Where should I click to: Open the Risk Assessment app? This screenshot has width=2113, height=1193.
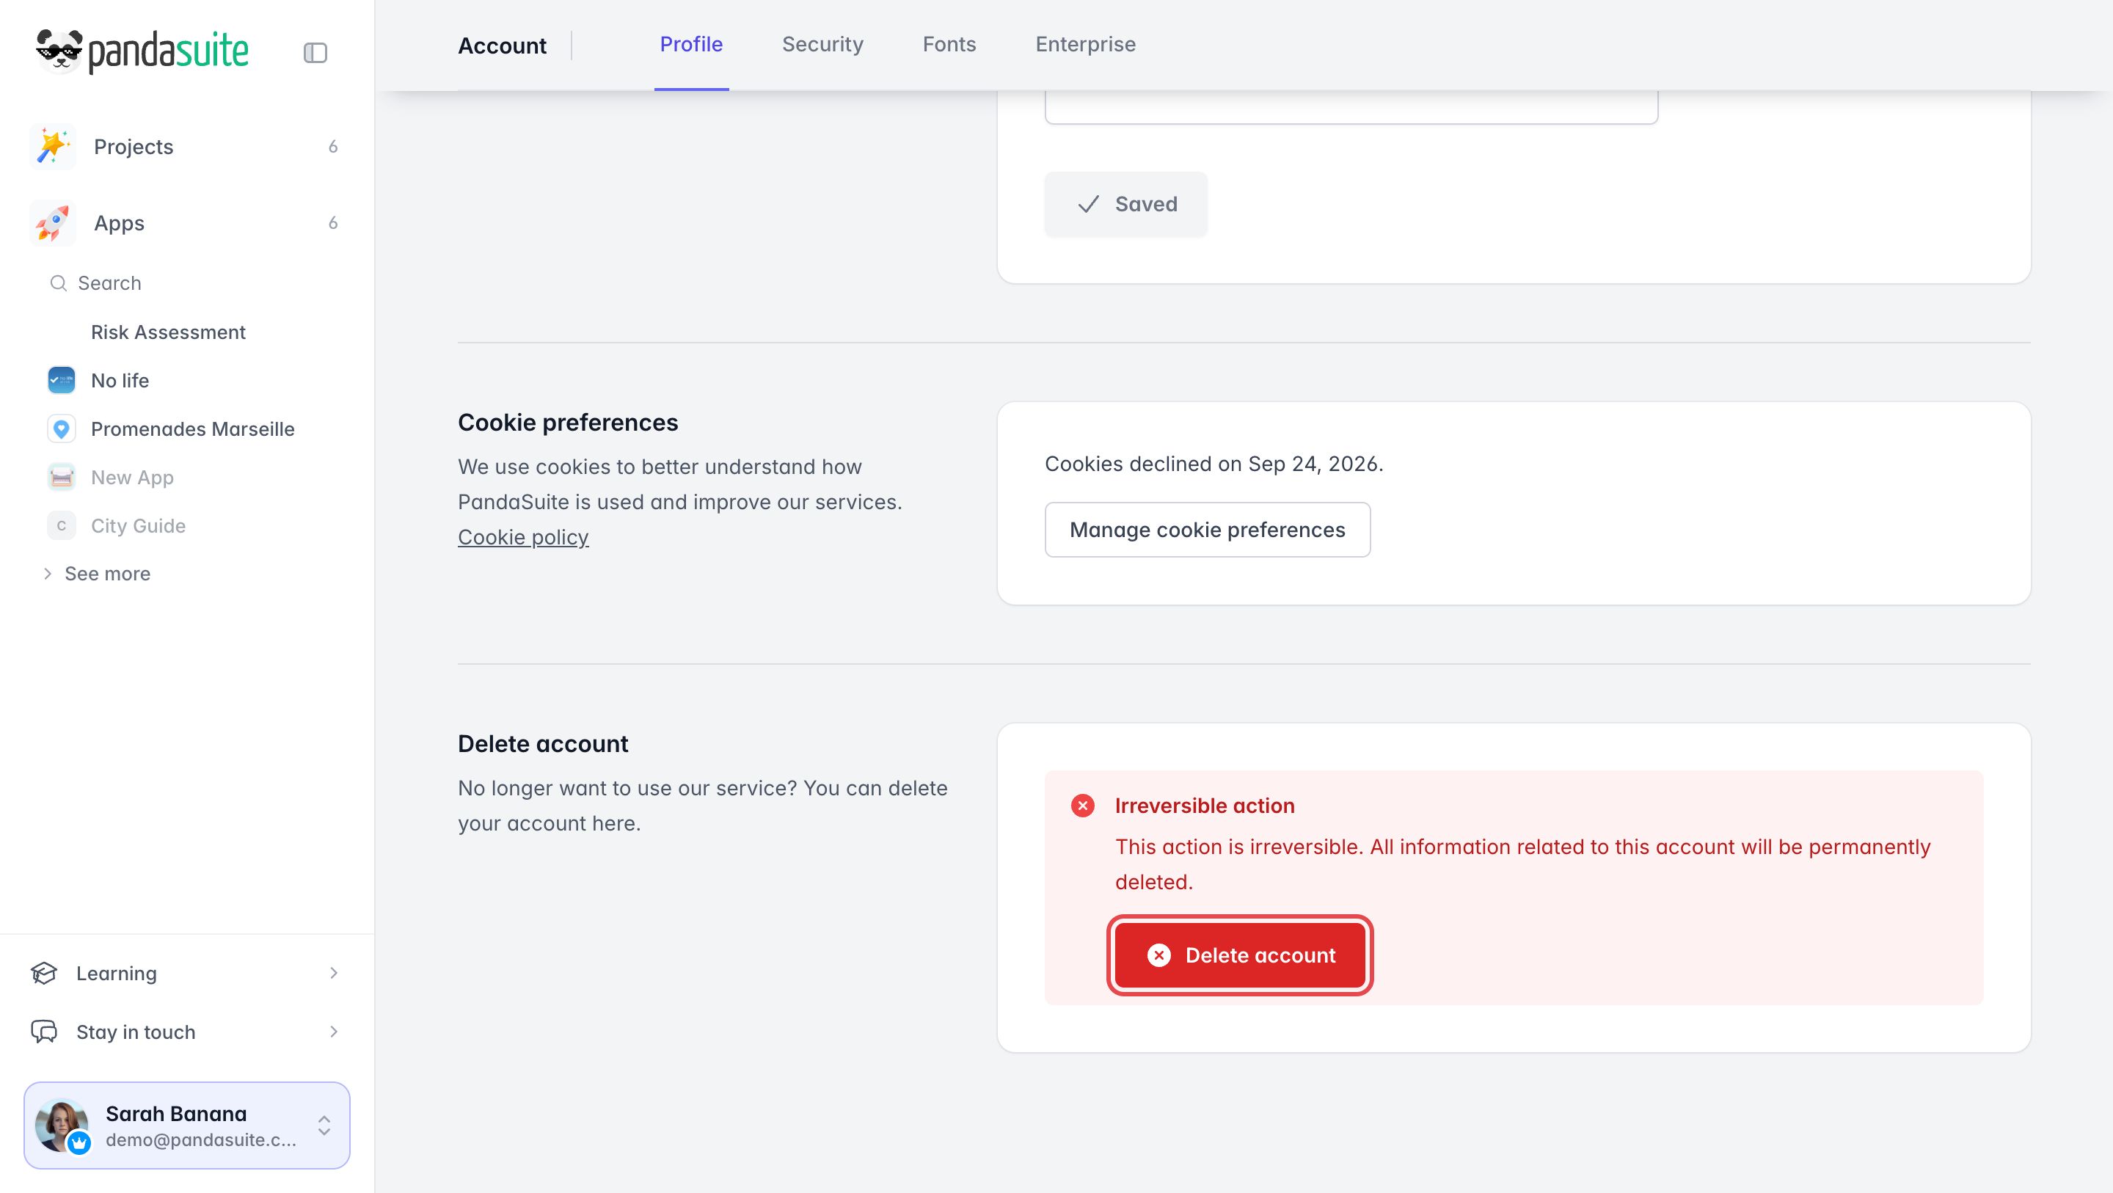coord(168,332)
